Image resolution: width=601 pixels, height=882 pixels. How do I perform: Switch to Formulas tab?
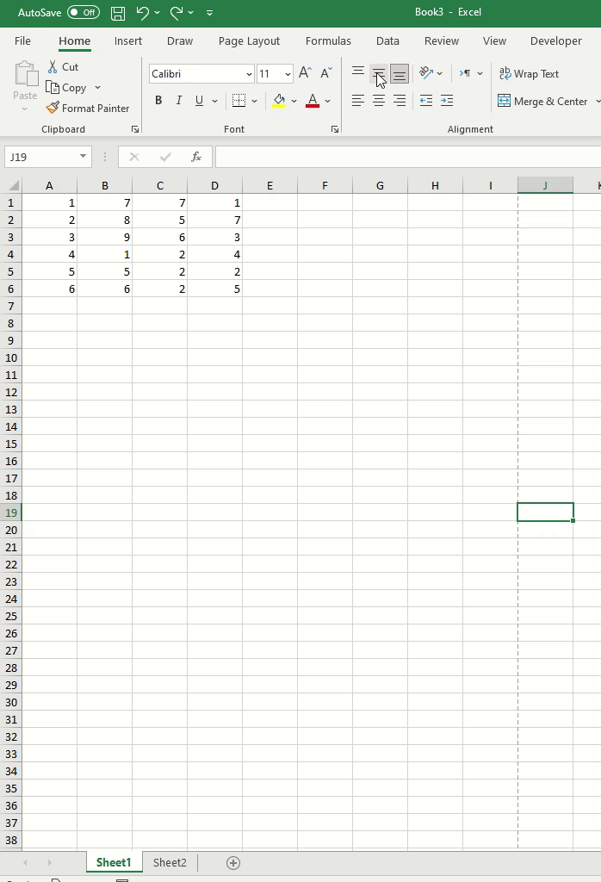pos(328,41)
